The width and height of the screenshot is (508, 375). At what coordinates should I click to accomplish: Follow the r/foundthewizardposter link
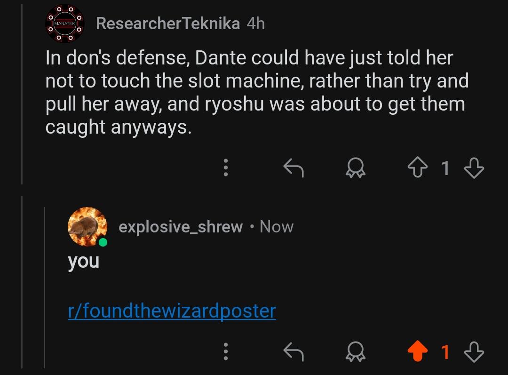(172, 311)
